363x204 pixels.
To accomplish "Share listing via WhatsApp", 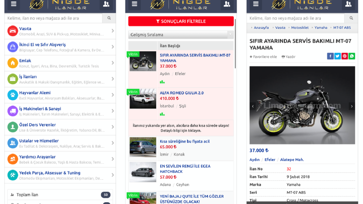I will (352, 56).
